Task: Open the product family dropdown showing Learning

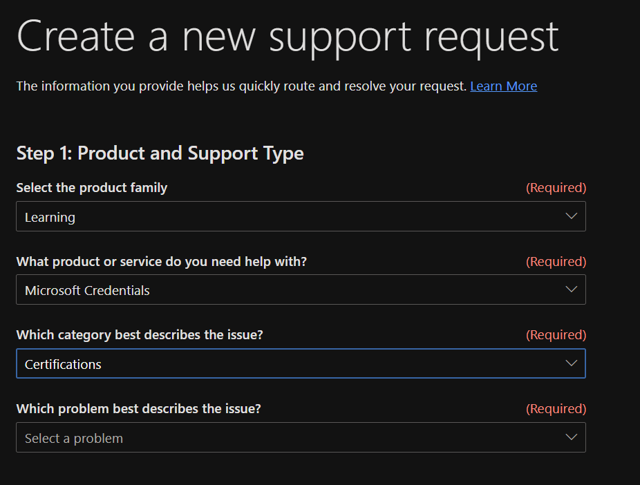Action: 290,217
